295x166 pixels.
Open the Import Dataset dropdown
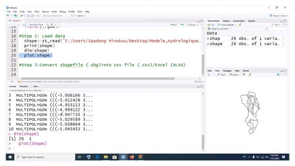(227, 24)
